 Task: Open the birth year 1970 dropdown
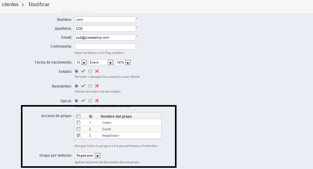pos(123,62)
